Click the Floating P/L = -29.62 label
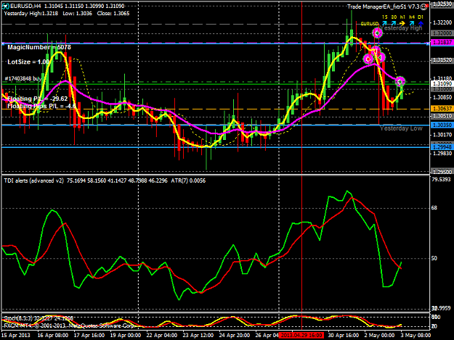454x340 pixels. tap(38, 99)
